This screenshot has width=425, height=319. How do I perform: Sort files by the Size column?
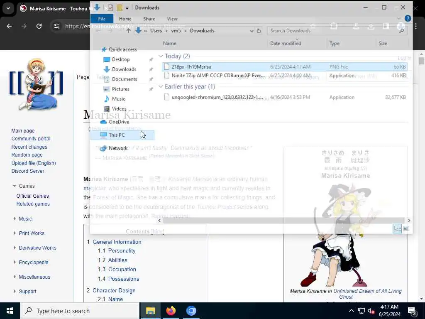pyautogui.click(x=383, y=43)
